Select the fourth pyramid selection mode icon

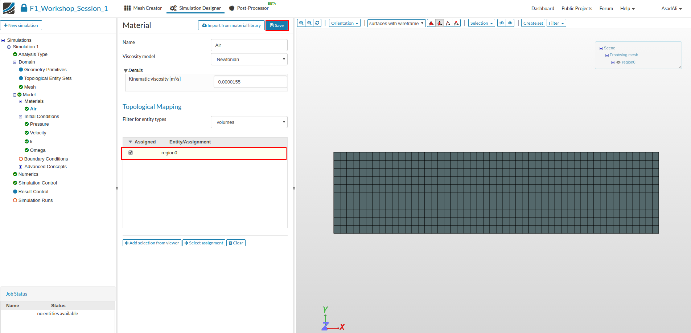(456, 23)
